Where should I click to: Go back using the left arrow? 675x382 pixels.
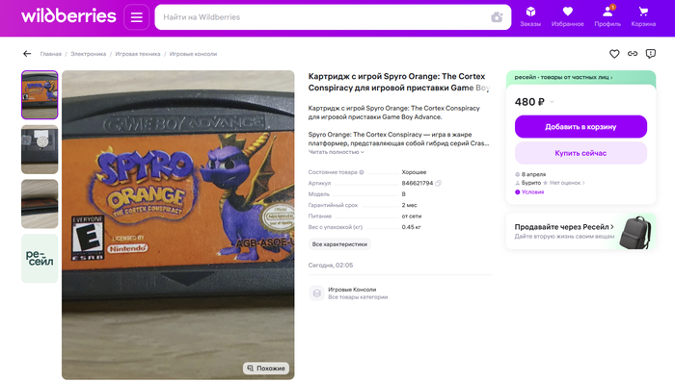click(27, 54)
